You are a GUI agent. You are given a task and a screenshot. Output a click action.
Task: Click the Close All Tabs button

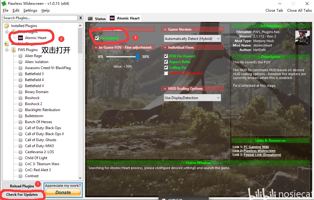click(299, 11)
